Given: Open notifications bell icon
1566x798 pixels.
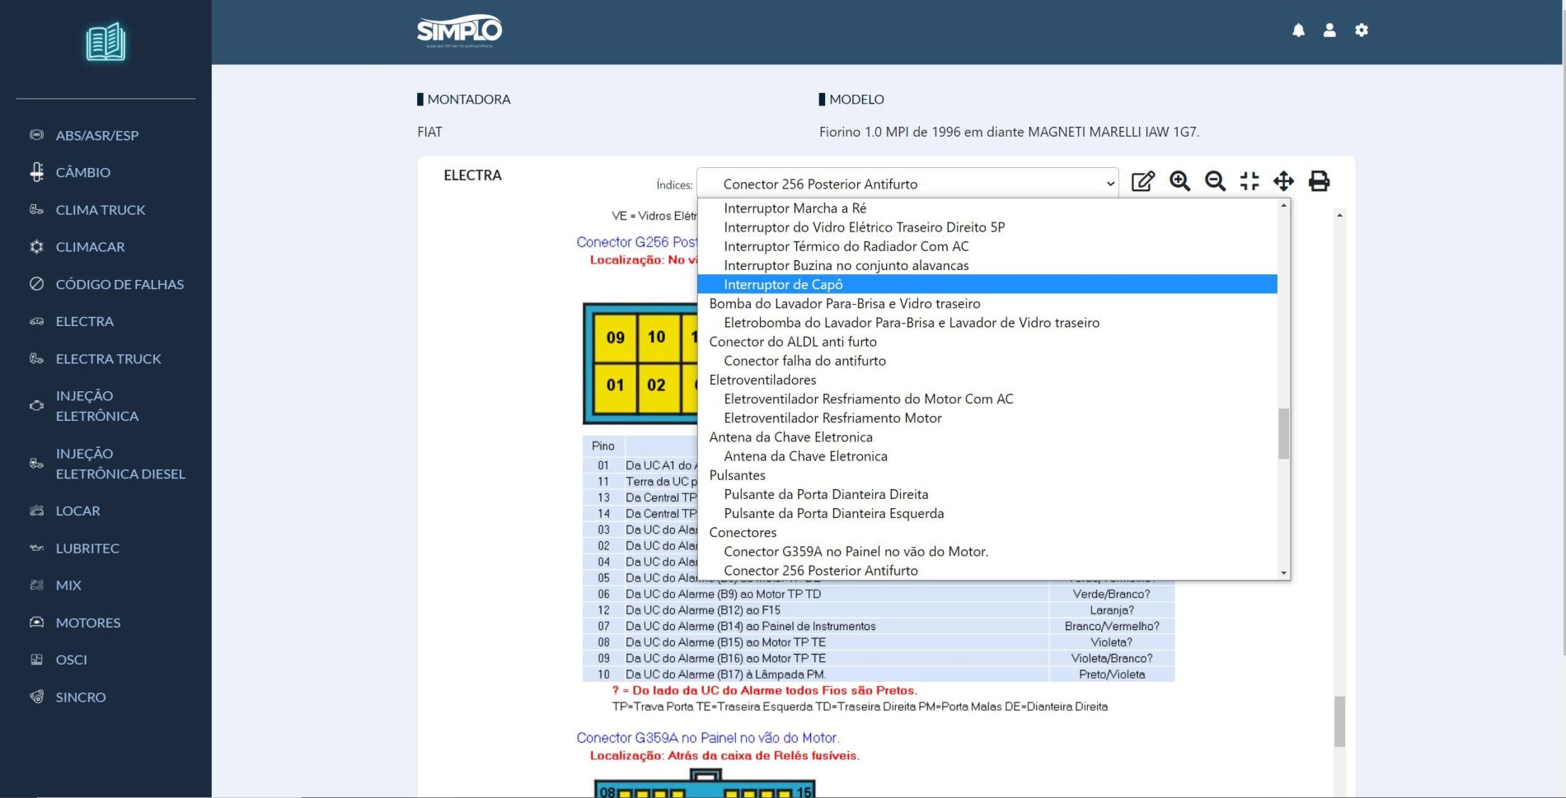Looking at the screenshot, I should coord(1298,30).
